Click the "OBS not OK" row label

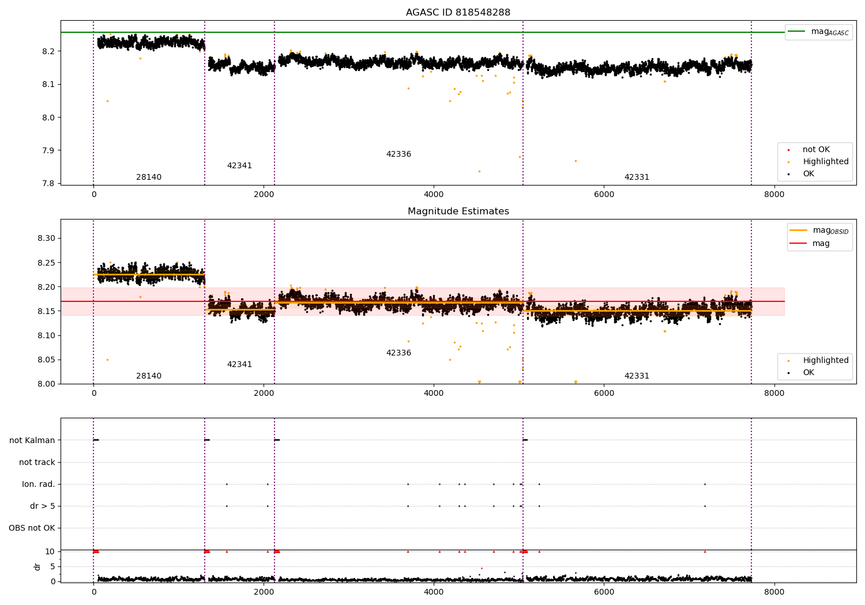coord(32,528)
